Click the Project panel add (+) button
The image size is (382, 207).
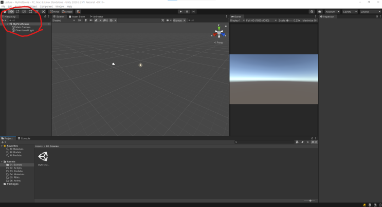(3, 142)
